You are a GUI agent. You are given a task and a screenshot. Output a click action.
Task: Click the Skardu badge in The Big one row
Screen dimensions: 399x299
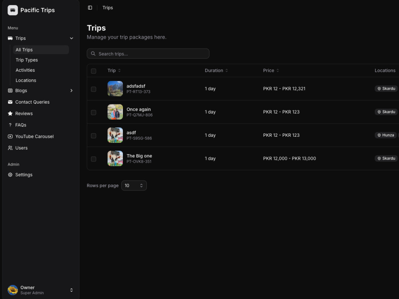(386, 158)
